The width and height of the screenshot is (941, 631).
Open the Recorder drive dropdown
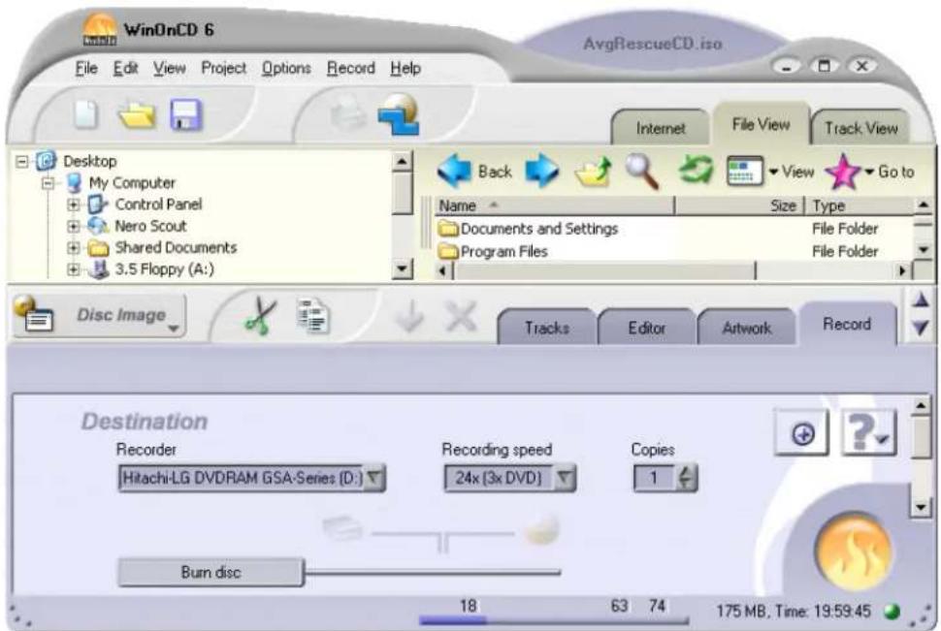[373, 478]
